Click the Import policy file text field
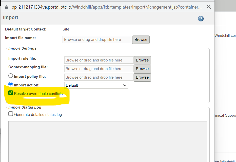The width and height of the screenshot is (236, 162). coord(99,77)
